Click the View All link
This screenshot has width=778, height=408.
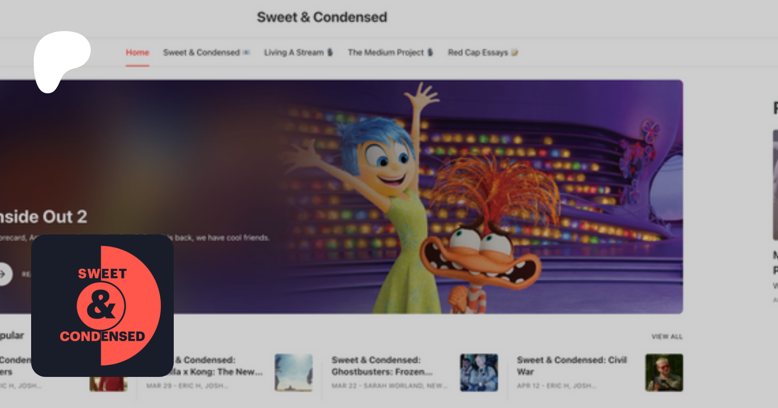(667, 336)
